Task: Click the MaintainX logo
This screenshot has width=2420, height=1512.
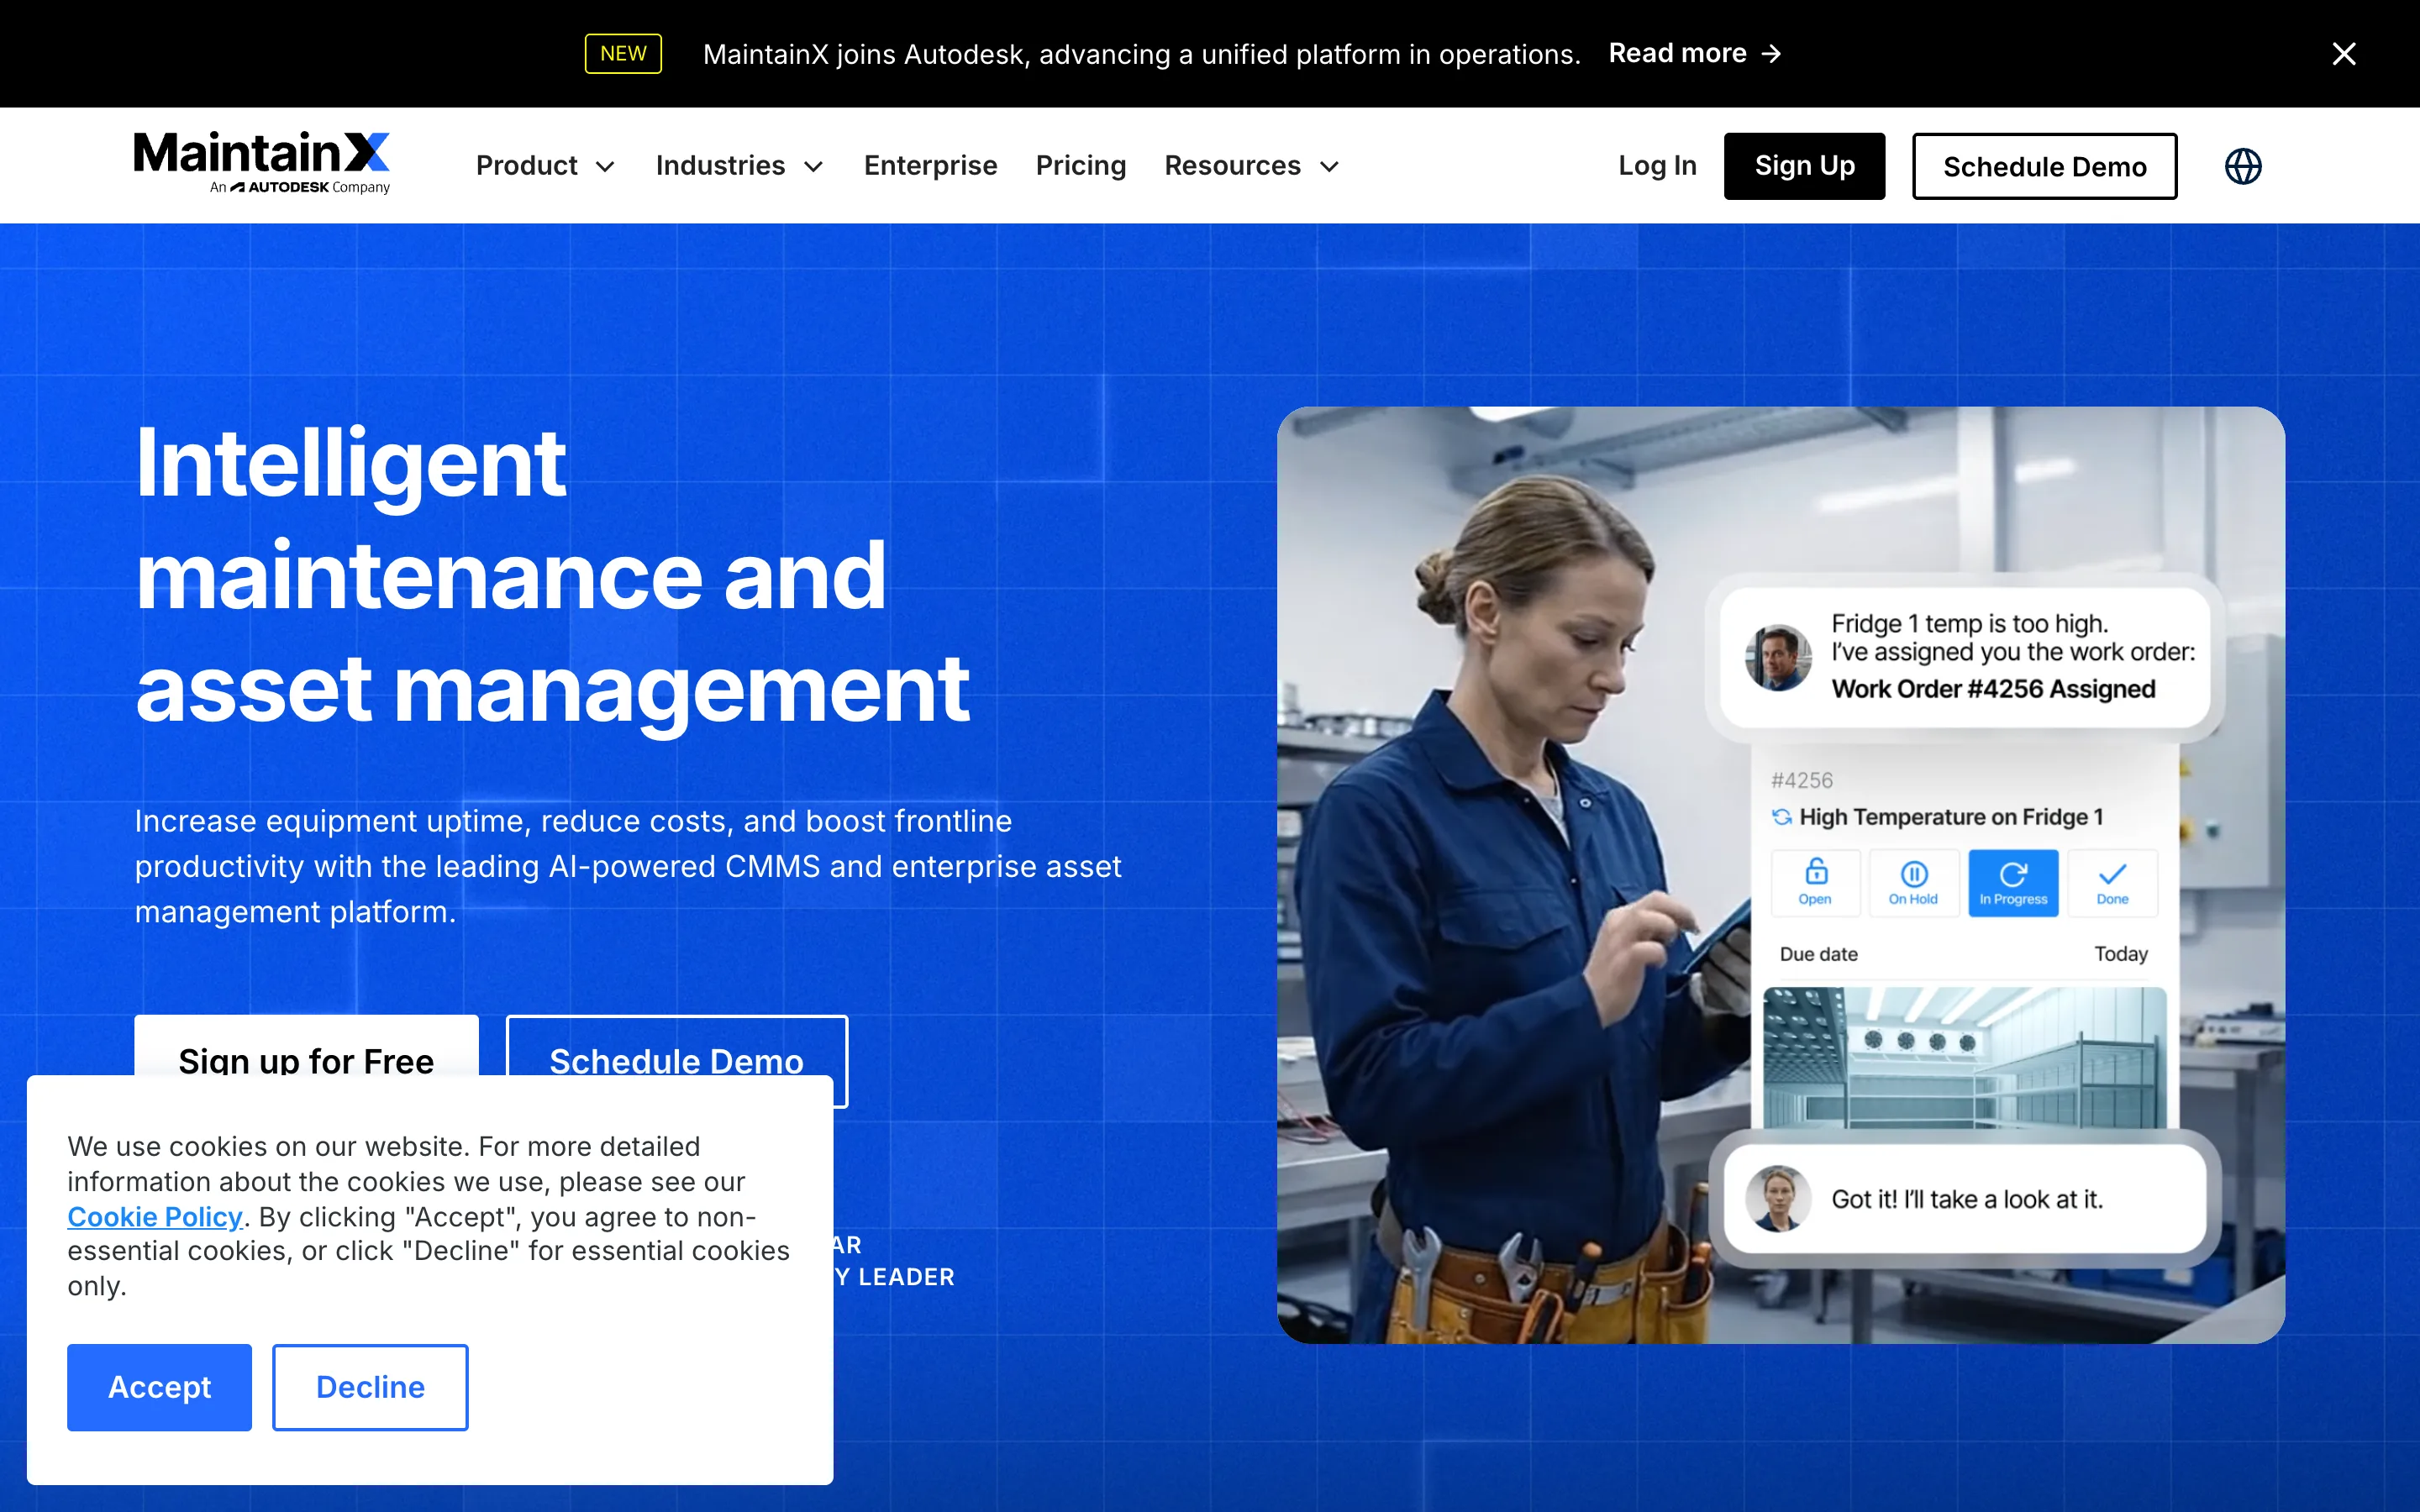Action: (262, 163)
